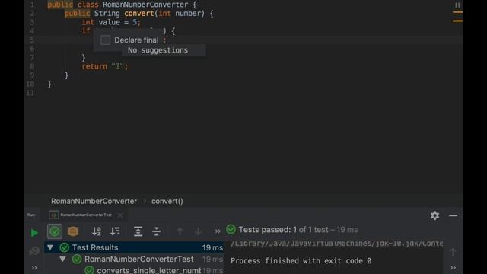The width and height of the screenshot is (487, 274).
Task: Click the class RomanNumberConverter declaration
Action: click(122, 5)
